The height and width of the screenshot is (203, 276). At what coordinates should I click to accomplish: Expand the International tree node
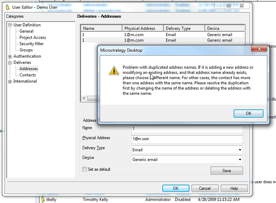10,81
